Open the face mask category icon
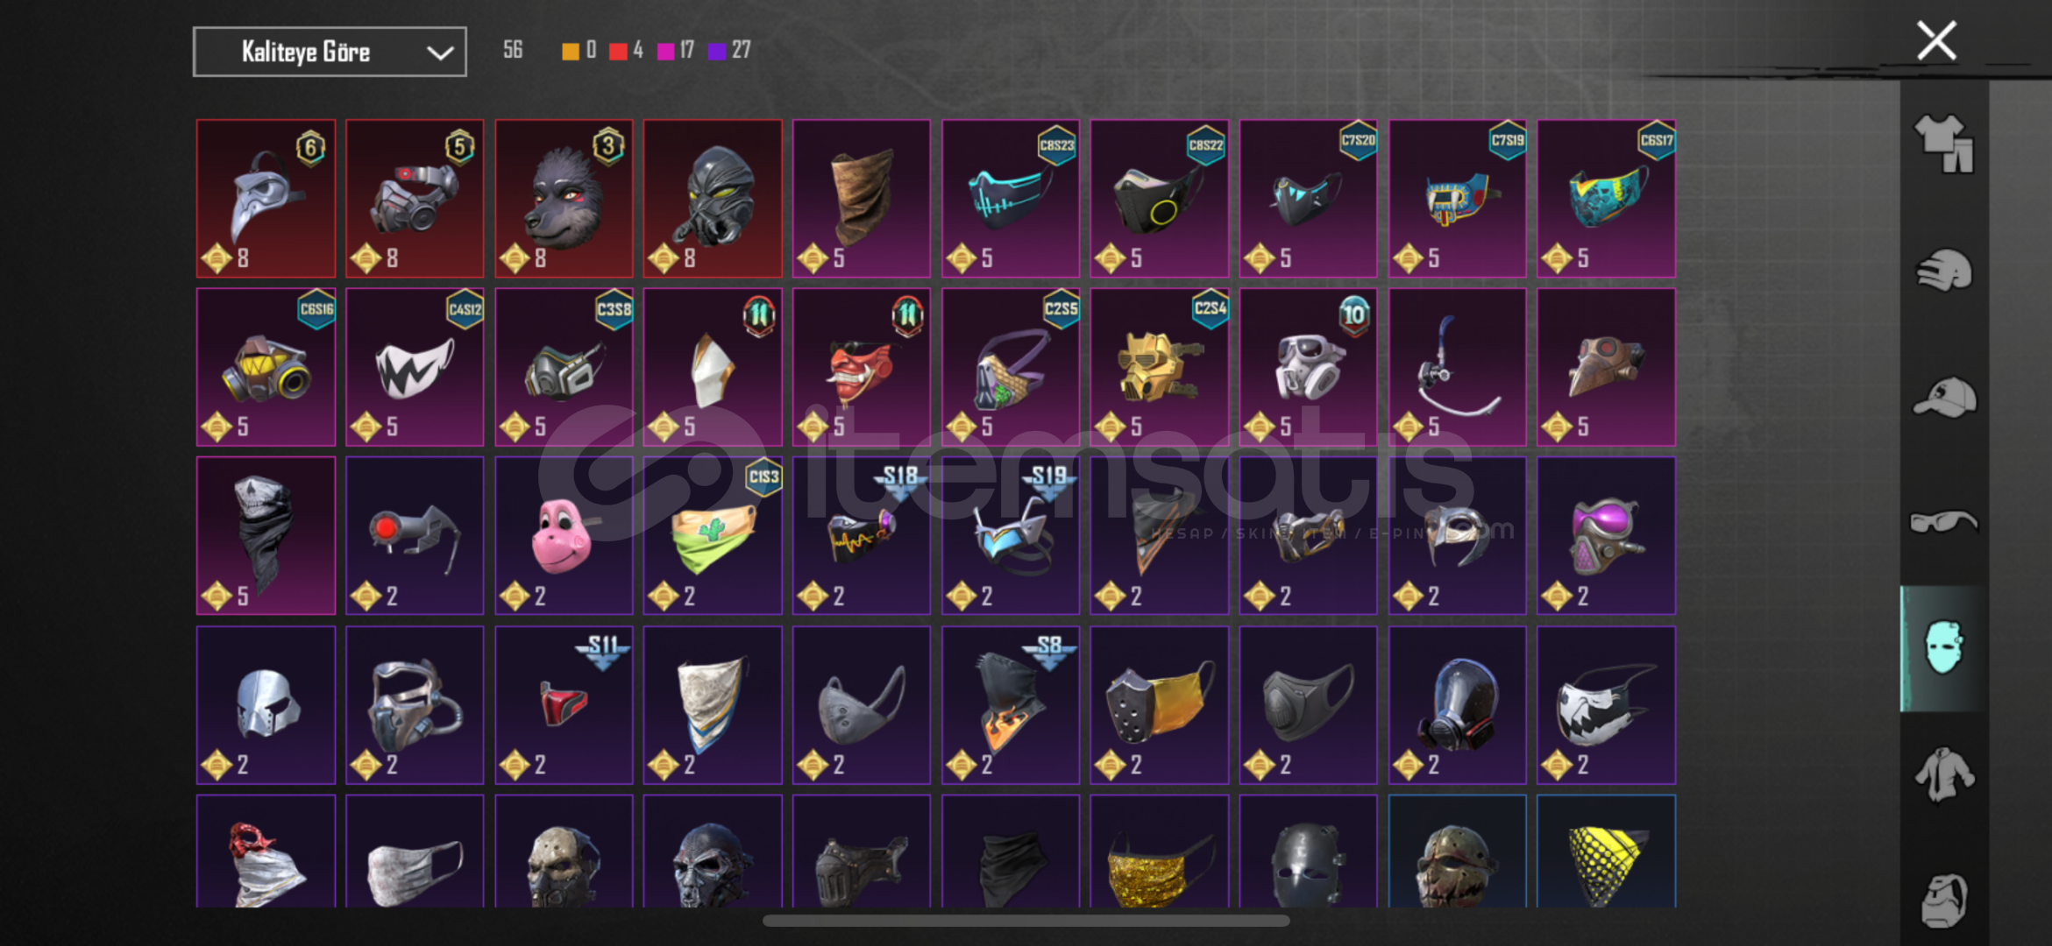 coord(1943,648)
